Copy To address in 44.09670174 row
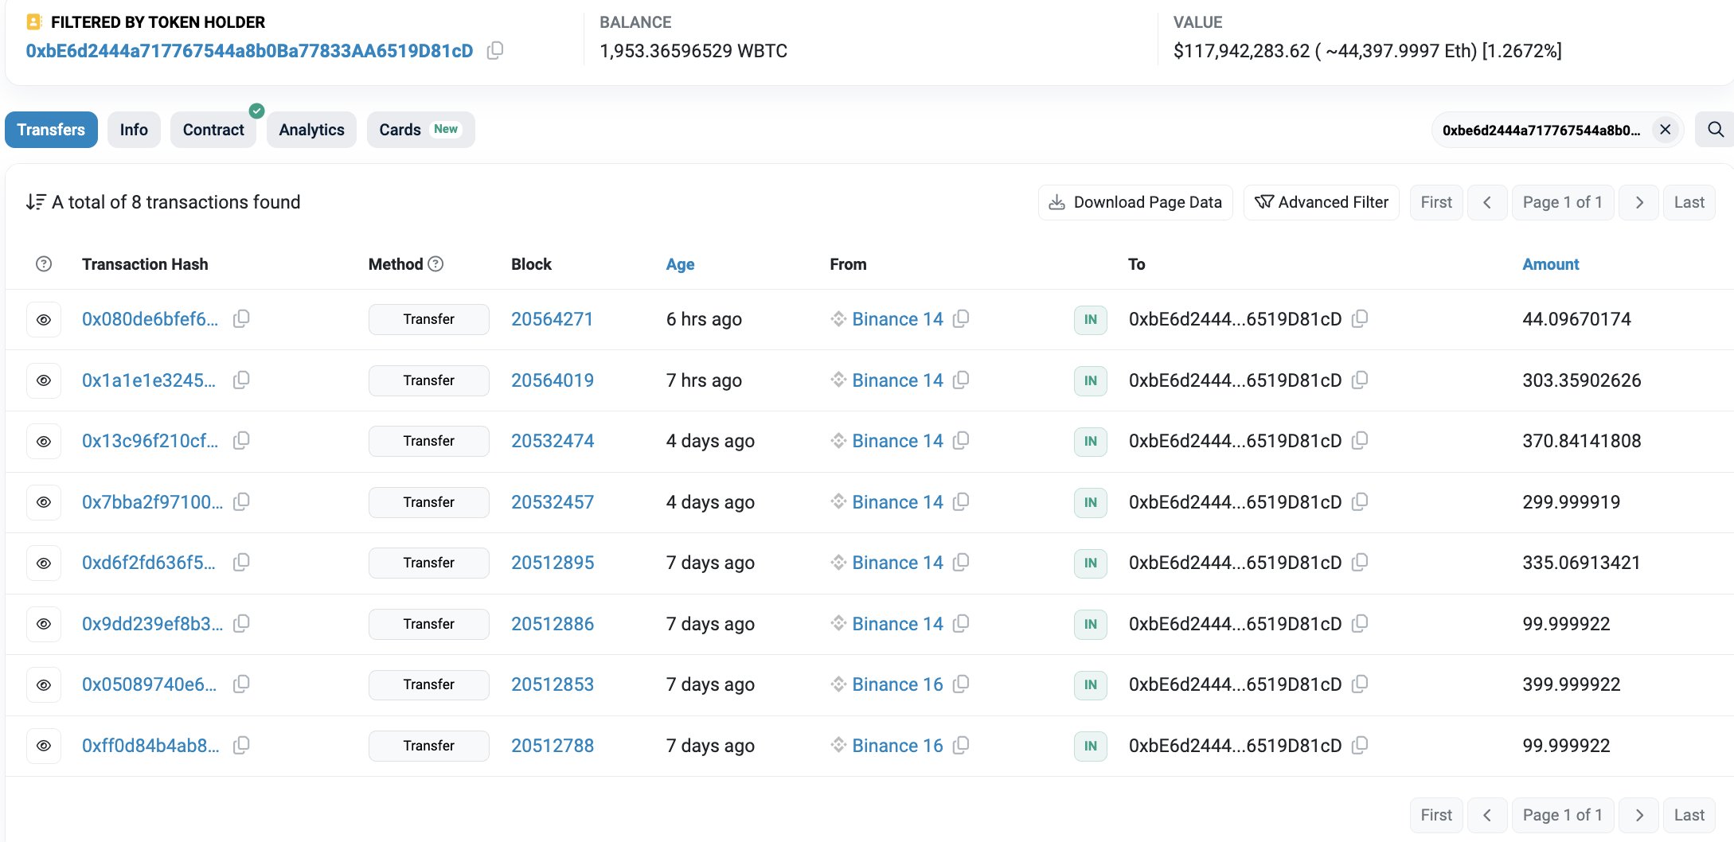The image size is (1734, 842). (x=1360, y=319)
